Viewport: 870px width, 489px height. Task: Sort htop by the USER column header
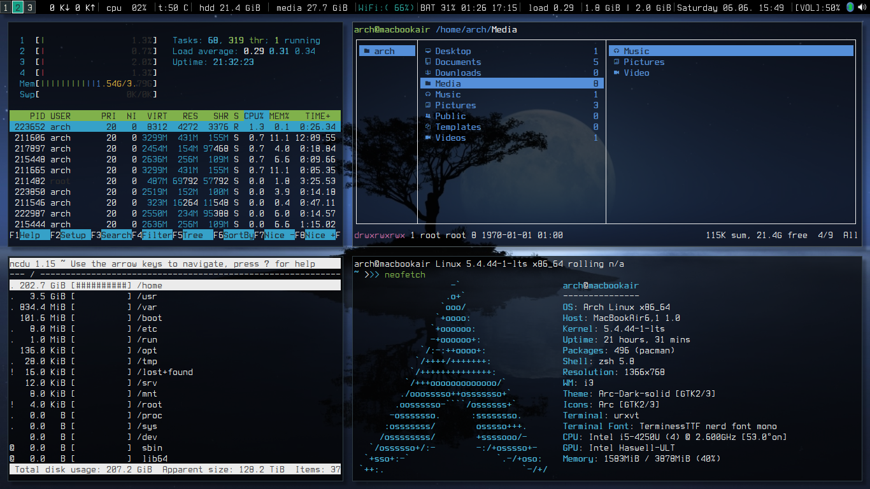61,116
